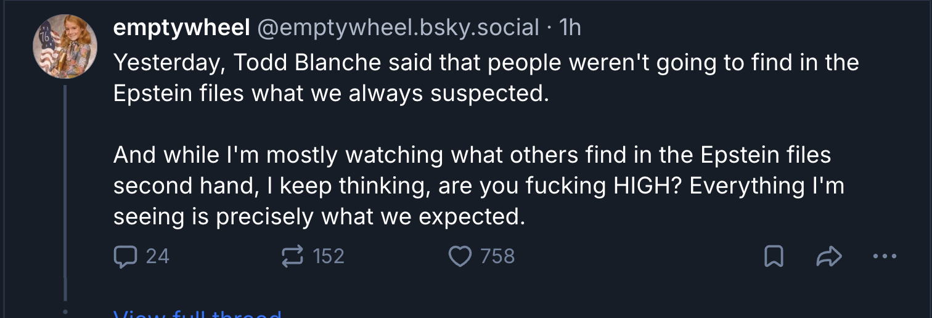The image size is (932, 318).
Task: Click the @emptywheel.bsky.social handle
Action: [x=397, y=28]
